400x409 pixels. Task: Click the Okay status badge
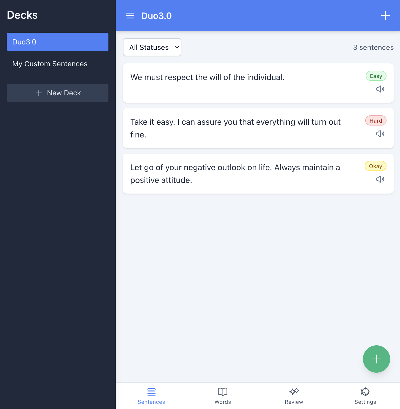click(375, 166)
